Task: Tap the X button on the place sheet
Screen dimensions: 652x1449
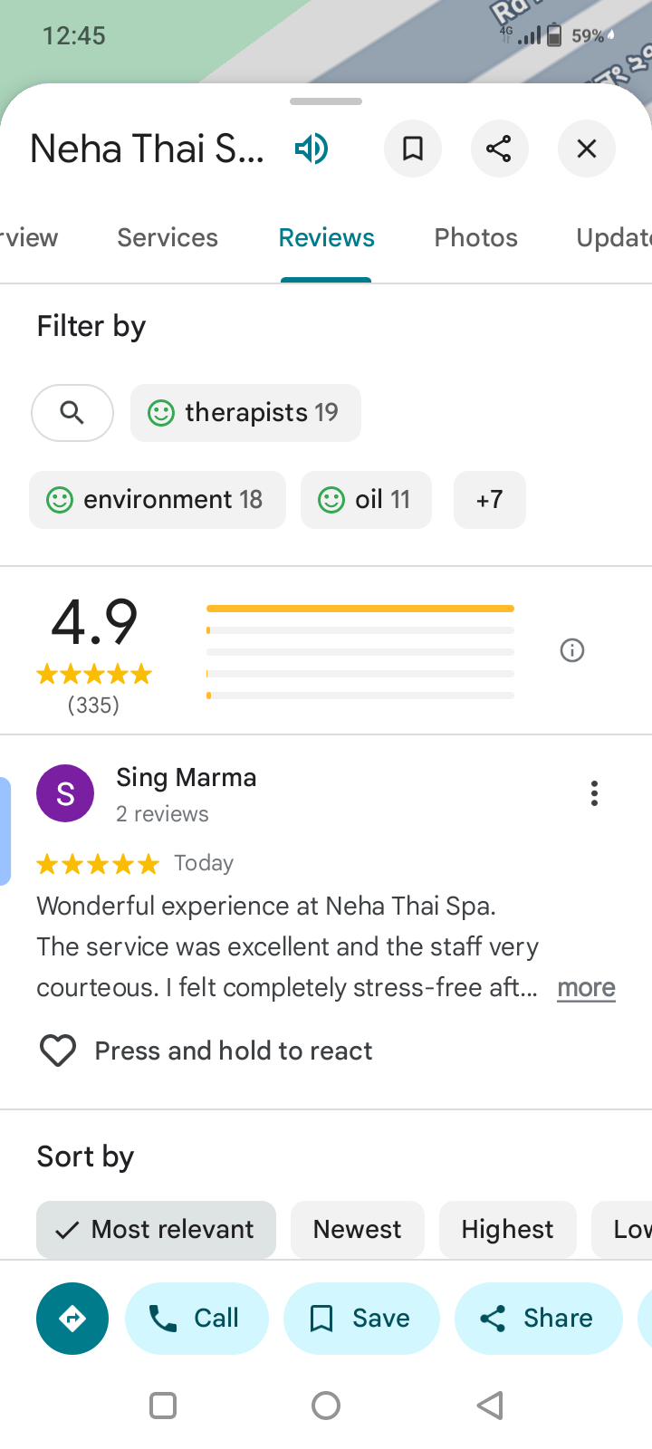Action: tap(587, 149)
